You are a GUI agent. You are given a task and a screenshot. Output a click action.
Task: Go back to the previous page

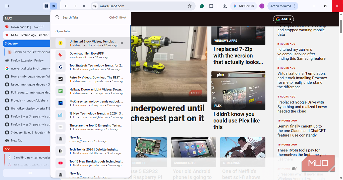click(66, 6)
